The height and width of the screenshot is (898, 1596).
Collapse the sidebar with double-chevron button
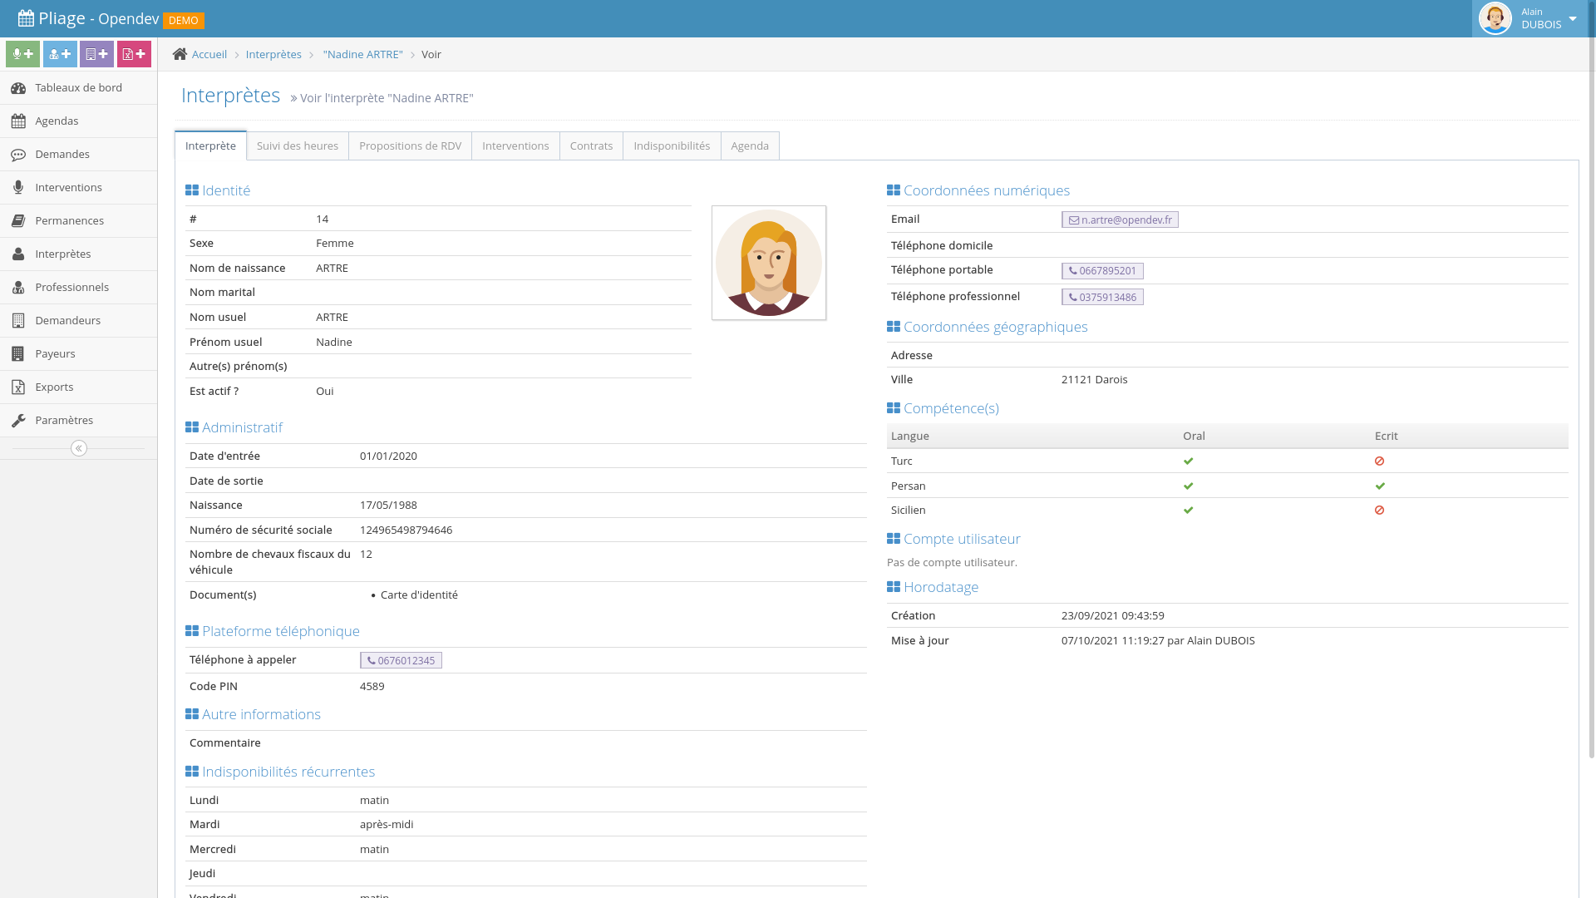coord(79,449)
